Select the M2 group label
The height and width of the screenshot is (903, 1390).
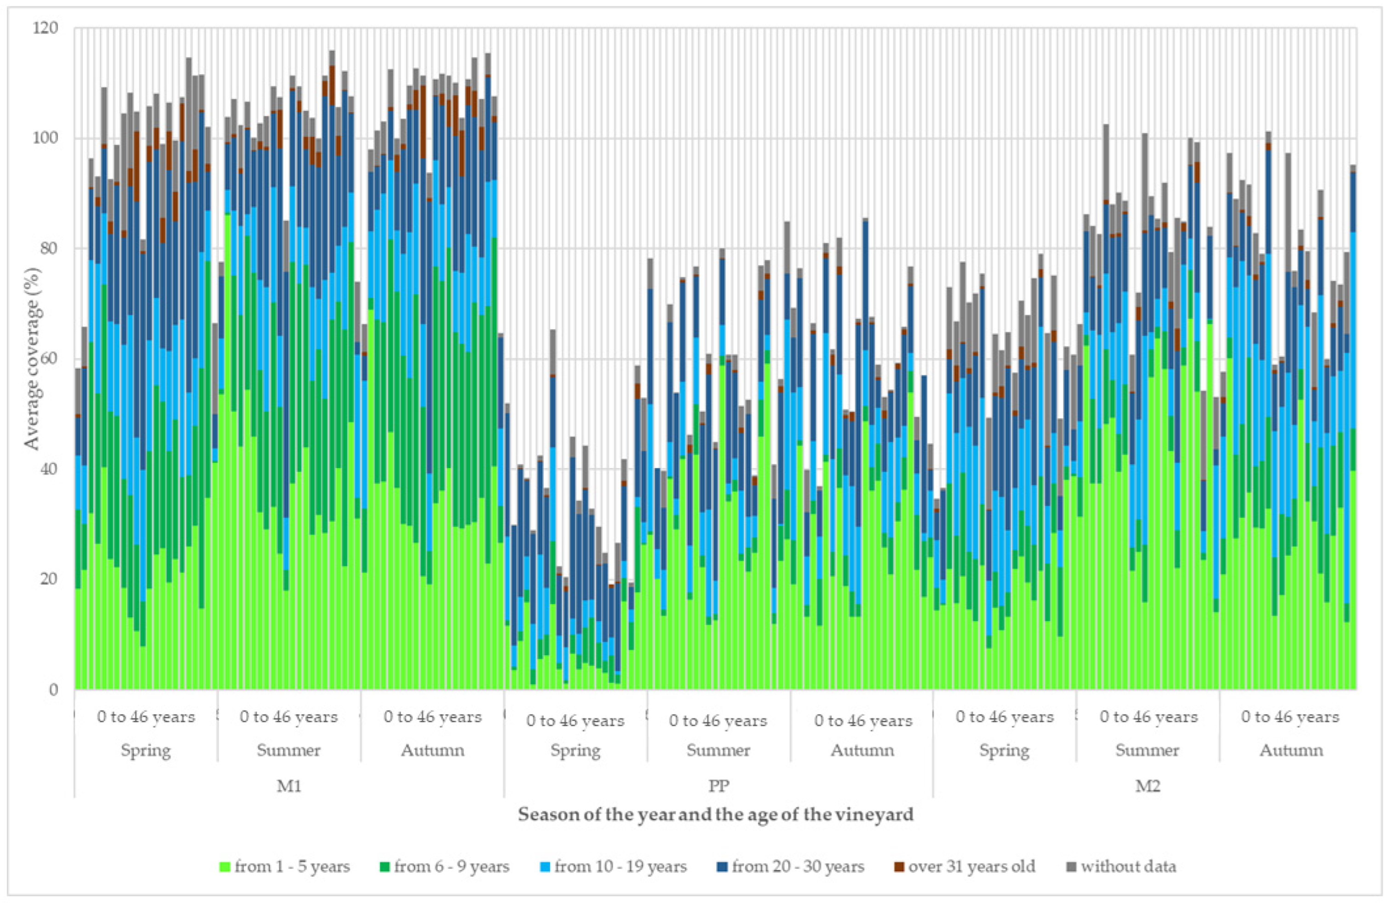pos(1148,786)
